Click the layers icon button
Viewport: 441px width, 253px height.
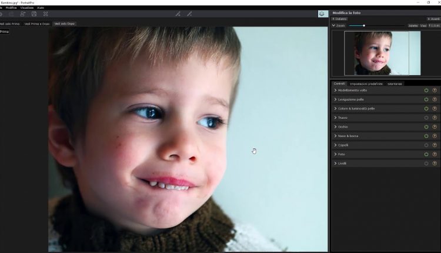tap(323, 14)
